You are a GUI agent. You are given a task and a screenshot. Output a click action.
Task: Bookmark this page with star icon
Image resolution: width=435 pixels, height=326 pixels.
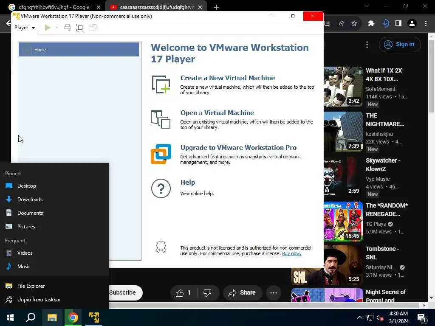click(354, 24)
